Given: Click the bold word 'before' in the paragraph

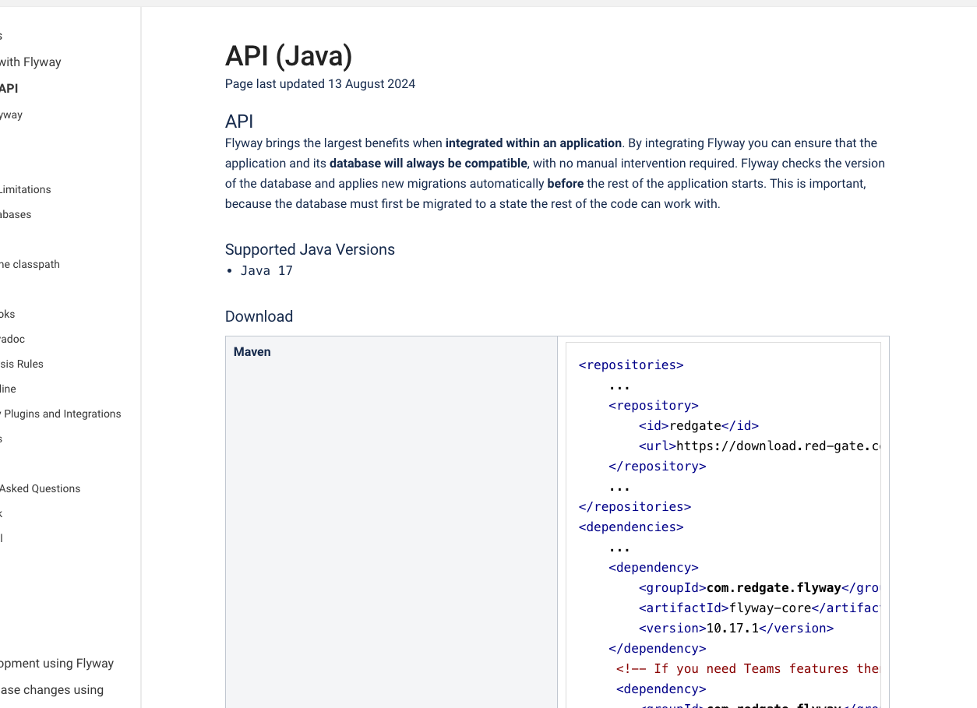Looking at the screenshot, I should (x=566, y=184).
